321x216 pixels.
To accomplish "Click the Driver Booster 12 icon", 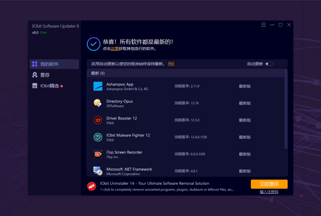I will [x=98, y=120].
